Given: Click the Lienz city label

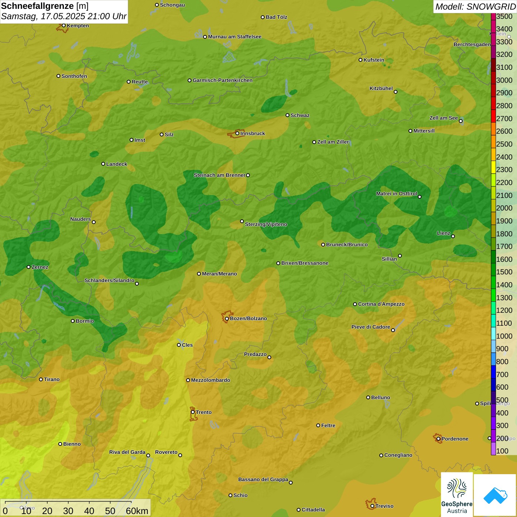Looking at the screenshot, I should click(444, 233).
